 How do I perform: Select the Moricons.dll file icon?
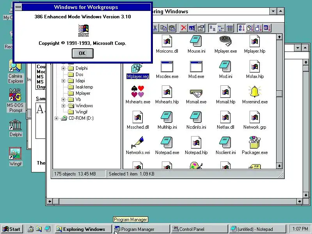click(167, 41)
